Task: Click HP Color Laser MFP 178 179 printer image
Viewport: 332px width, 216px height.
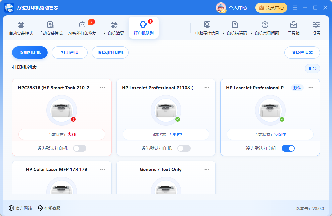Action: 62,185
